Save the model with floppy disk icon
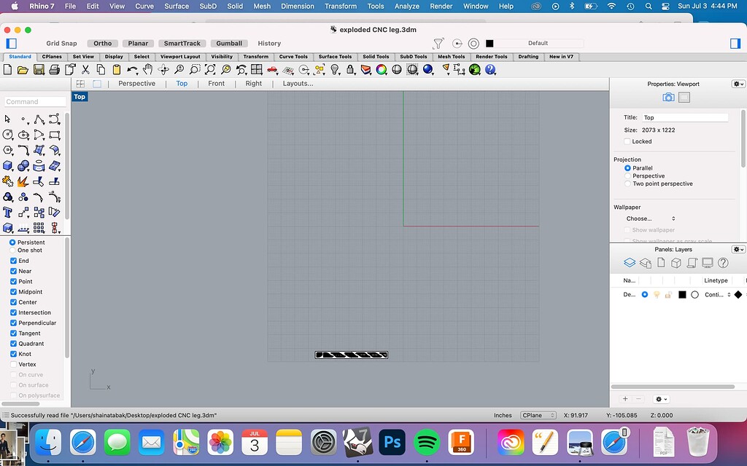The height and width of the screenshot is (466, 747). coord(39,70)
